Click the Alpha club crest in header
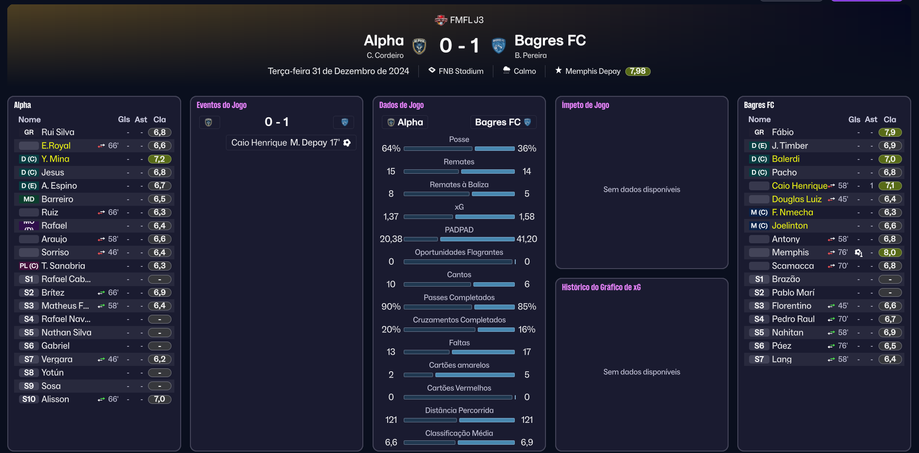 point(419,46)
